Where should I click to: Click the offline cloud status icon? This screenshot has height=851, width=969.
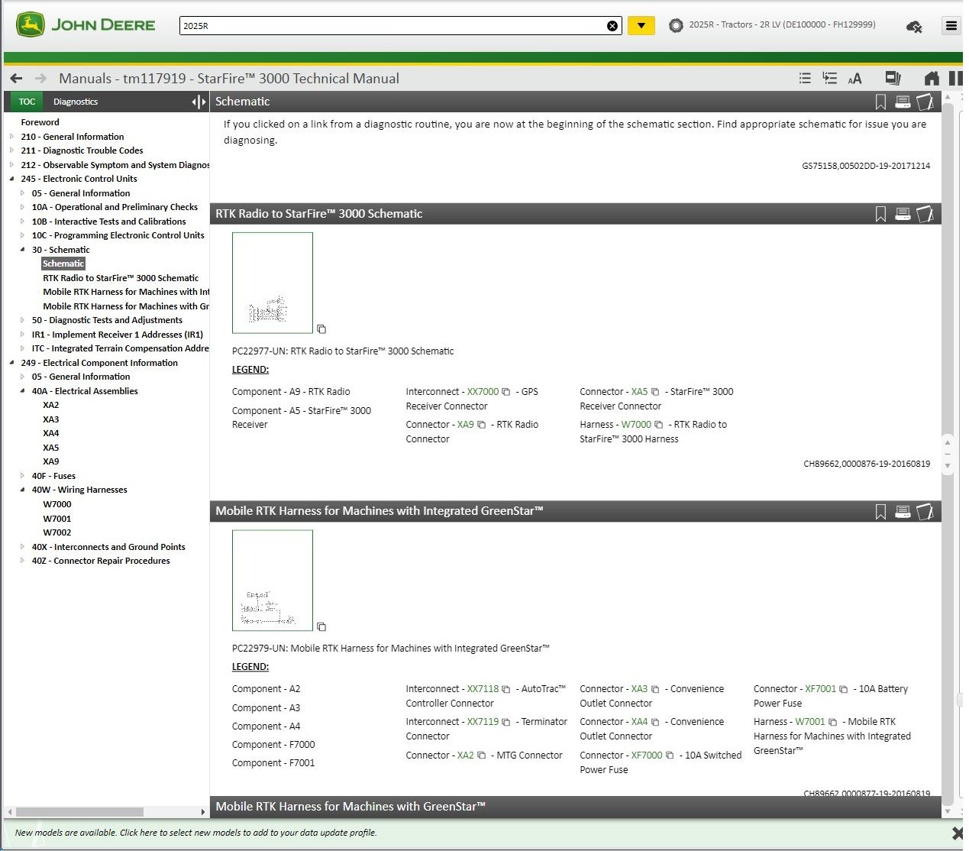(x=914, y=27)
